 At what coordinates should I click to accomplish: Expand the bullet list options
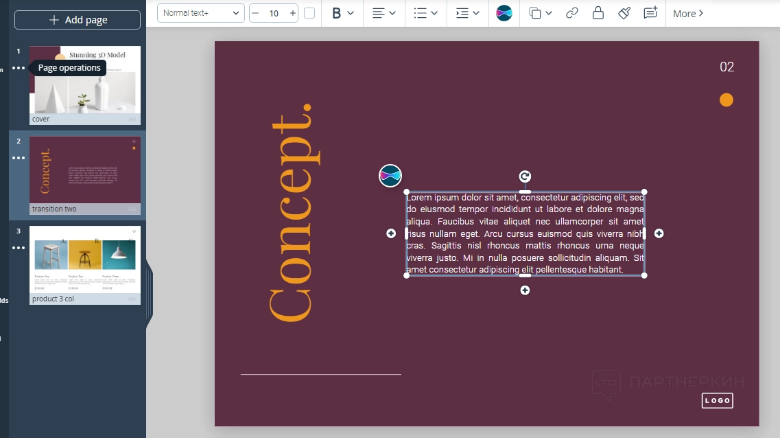426,13
